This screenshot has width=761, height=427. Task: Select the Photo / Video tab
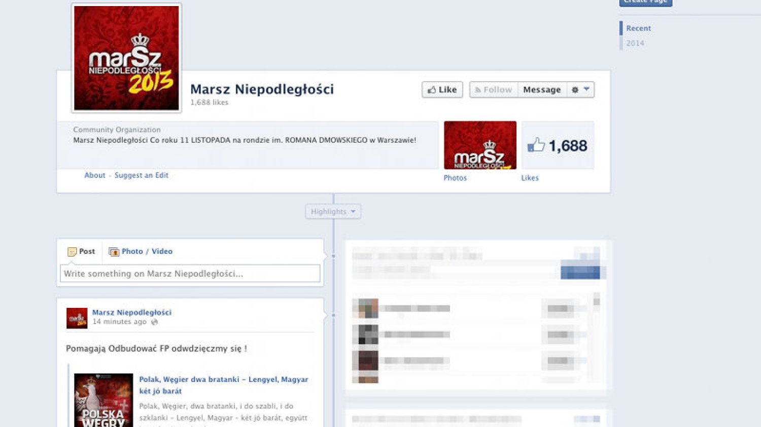pos(141,251)
